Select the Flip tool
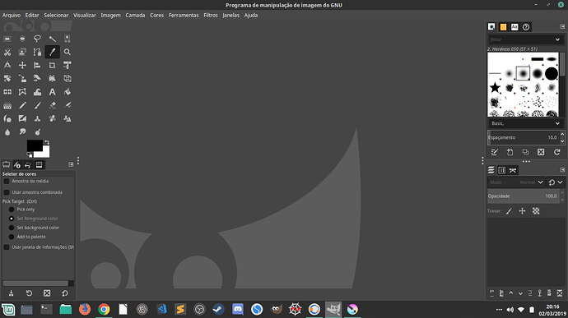Viewport: 568px width, 318px height. [7, 92]
